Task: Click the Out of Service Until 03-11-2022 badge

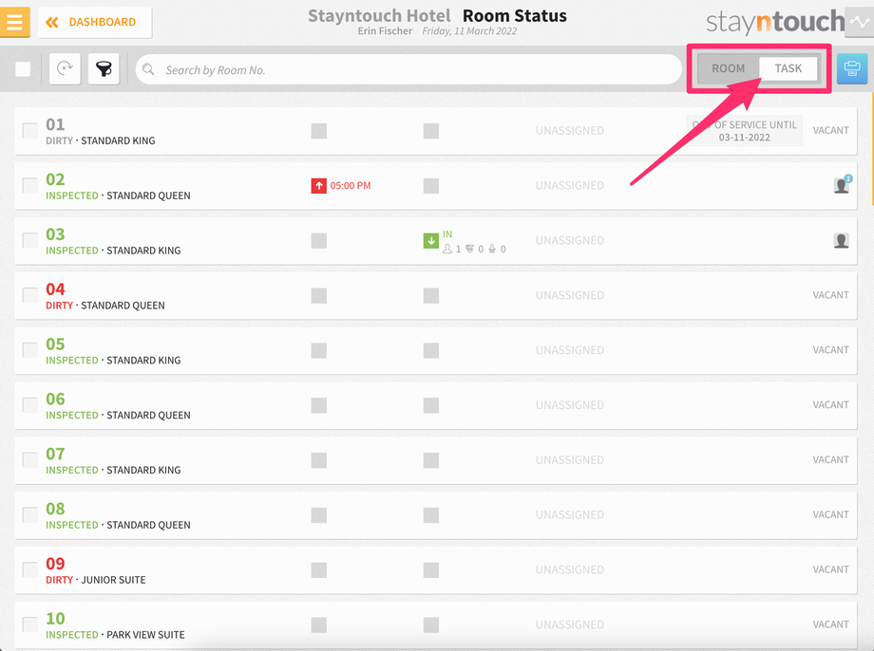Action: (744, 131)
